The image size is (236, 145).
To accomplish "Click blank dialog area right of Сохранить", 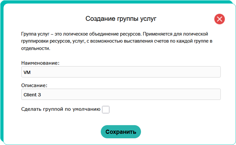I will pyautogui.click(x=185, y=132).
